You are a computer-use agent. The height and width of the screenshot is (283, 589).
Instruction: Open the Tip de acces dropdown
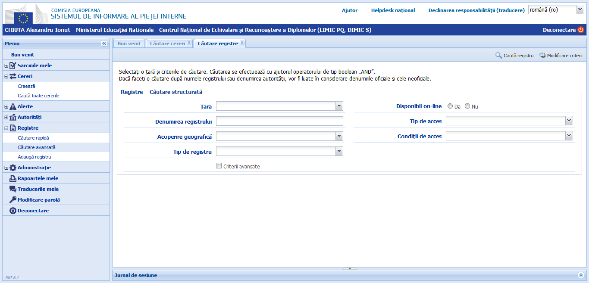[x=569, y=121]
